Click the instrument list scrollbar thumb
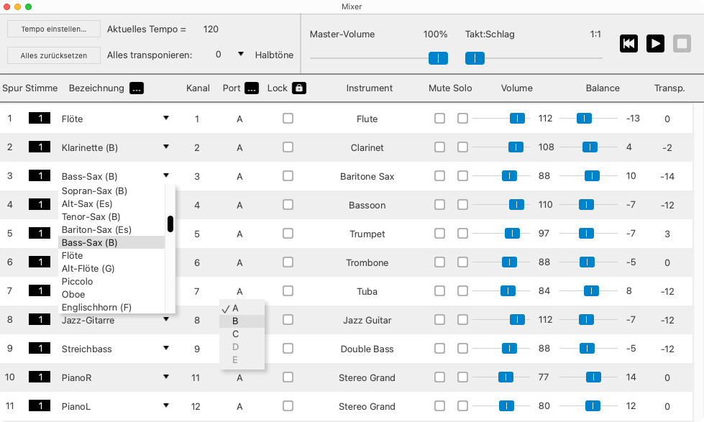 click(170, 224)
